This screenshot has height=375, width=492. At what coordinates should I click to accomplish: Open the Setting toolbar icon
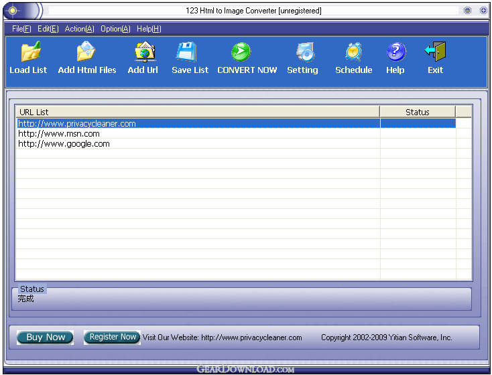click(305, 52)
